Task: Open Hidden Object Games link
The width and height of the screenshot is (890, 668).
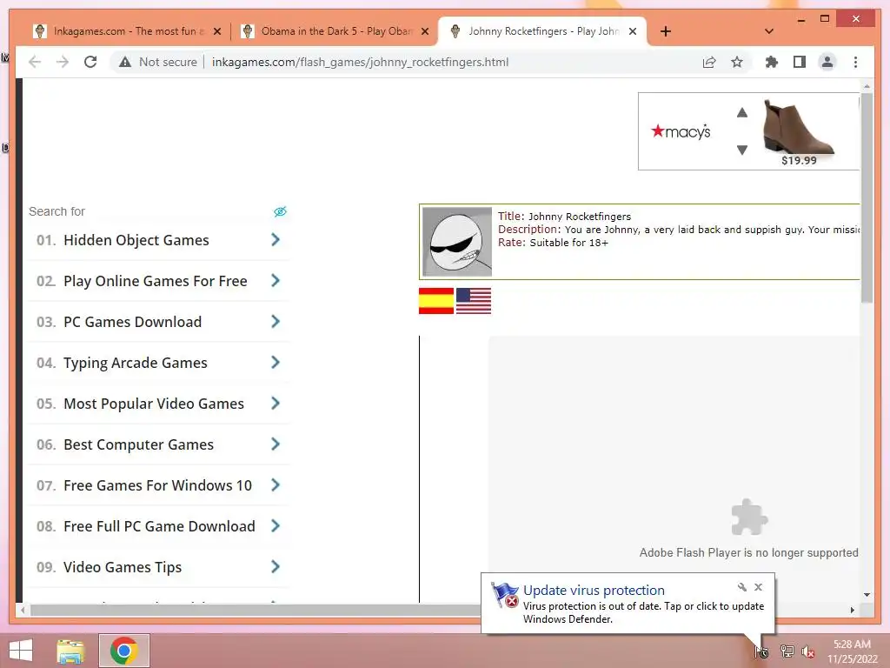Action: (x=136, y=240)
